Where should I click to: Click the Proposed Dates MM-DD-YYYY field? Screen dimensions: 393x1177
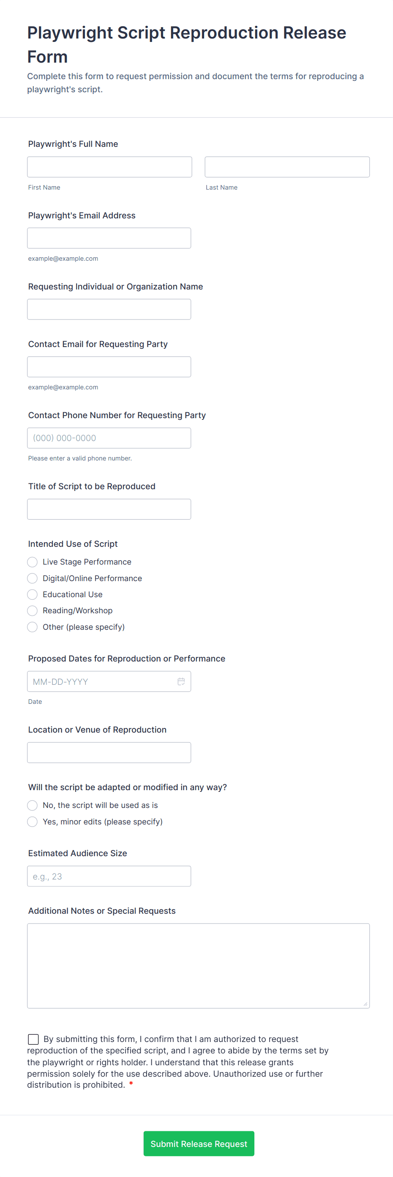click(x=101, y=681)
